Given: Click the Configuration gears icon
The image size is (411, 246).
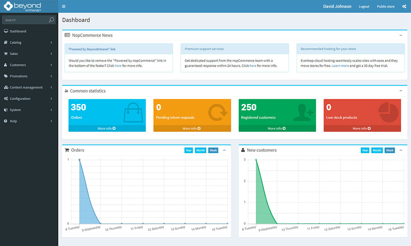Looking at the screenshot, I should click(6, 98).
